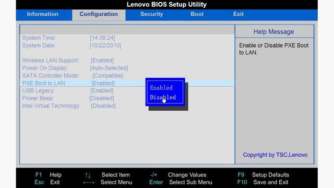Switch to the Security tab
The width and height of the screenshot is (334, 188).
coord(151,14)
